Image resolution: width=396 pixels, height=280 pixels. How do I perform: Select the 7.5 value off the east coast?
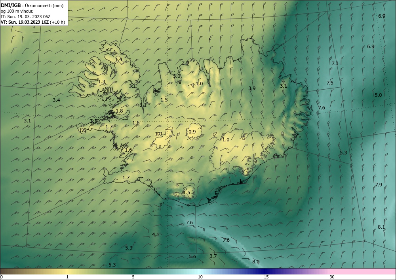(330, 83)
